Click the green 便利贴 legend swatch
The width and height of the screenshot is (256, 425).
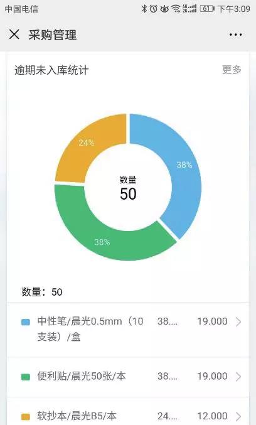click(x=26, y=377)
